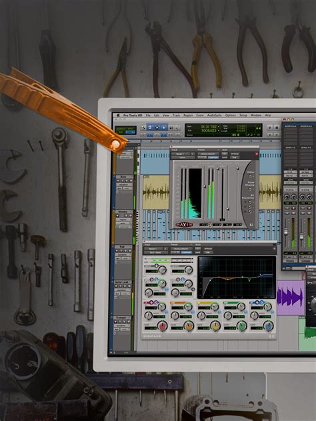Select the Pencil tool in toolbar
Screen dimensions: 316x421
pyautogui.click(x=177, y=127)
